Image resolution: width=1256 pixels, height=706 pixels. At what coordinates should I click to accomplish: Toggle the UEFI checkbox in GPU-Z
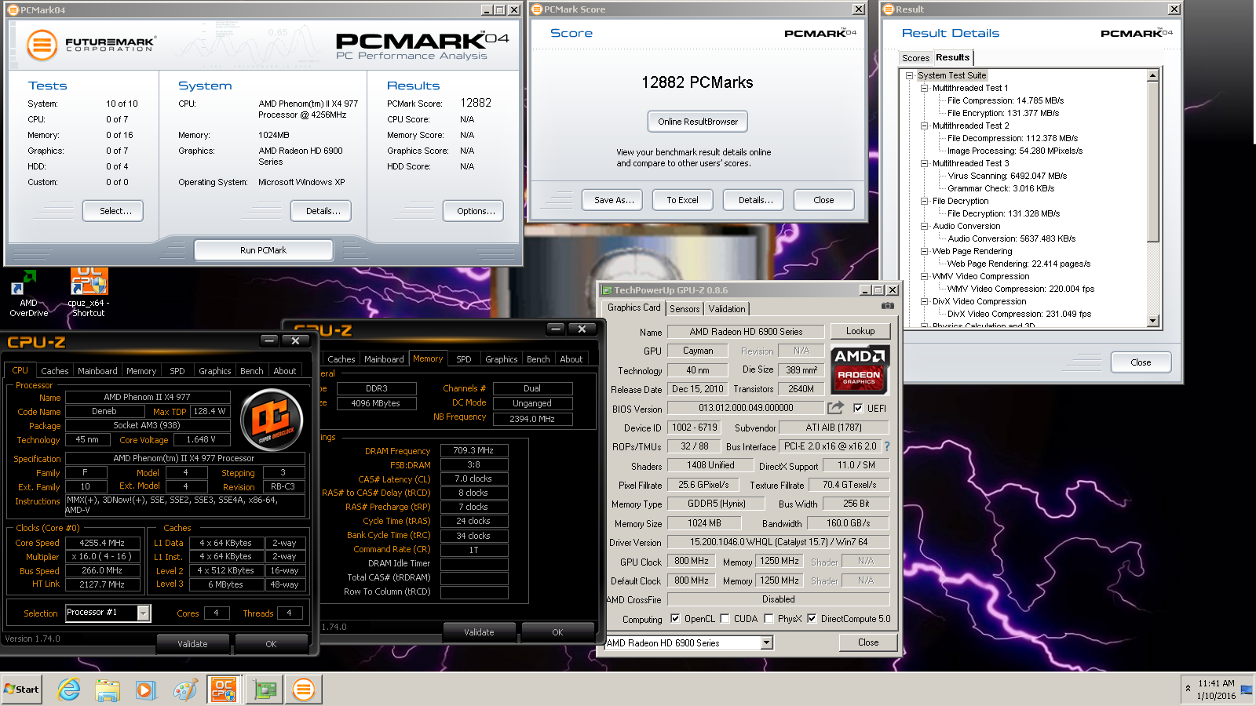858,408
